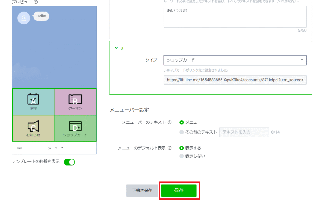324x200 pixels.
Task: Choose 表示しない for default menu display
Action: tap(182, 156)
